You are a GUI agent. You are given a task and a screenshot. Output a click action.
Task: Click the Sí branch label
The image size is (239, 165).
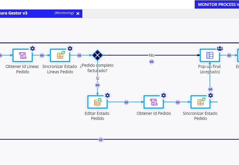98,78
